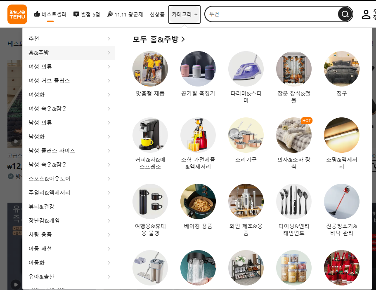
Task: Open the shoe rack image
Action: (x=246, y=267)
